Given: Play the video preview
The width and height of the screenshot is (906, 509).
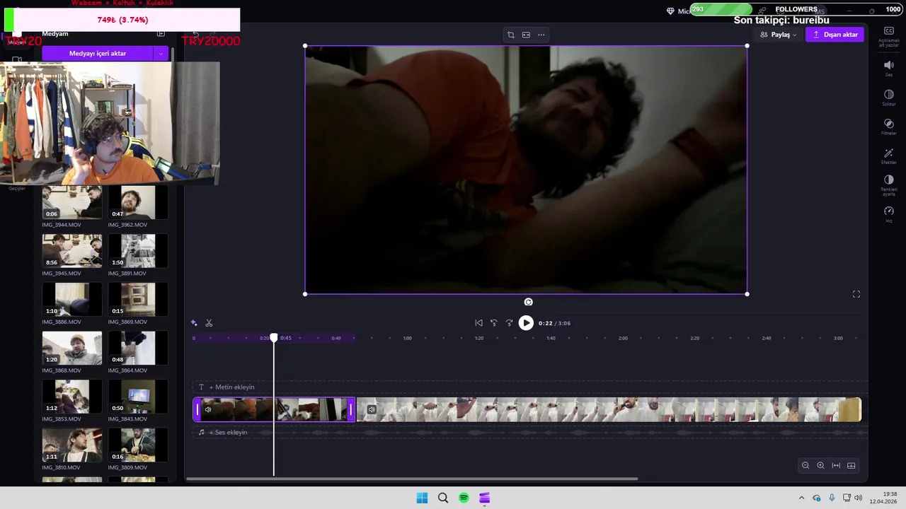Looking at the screenshot, I should pos(526,323).
